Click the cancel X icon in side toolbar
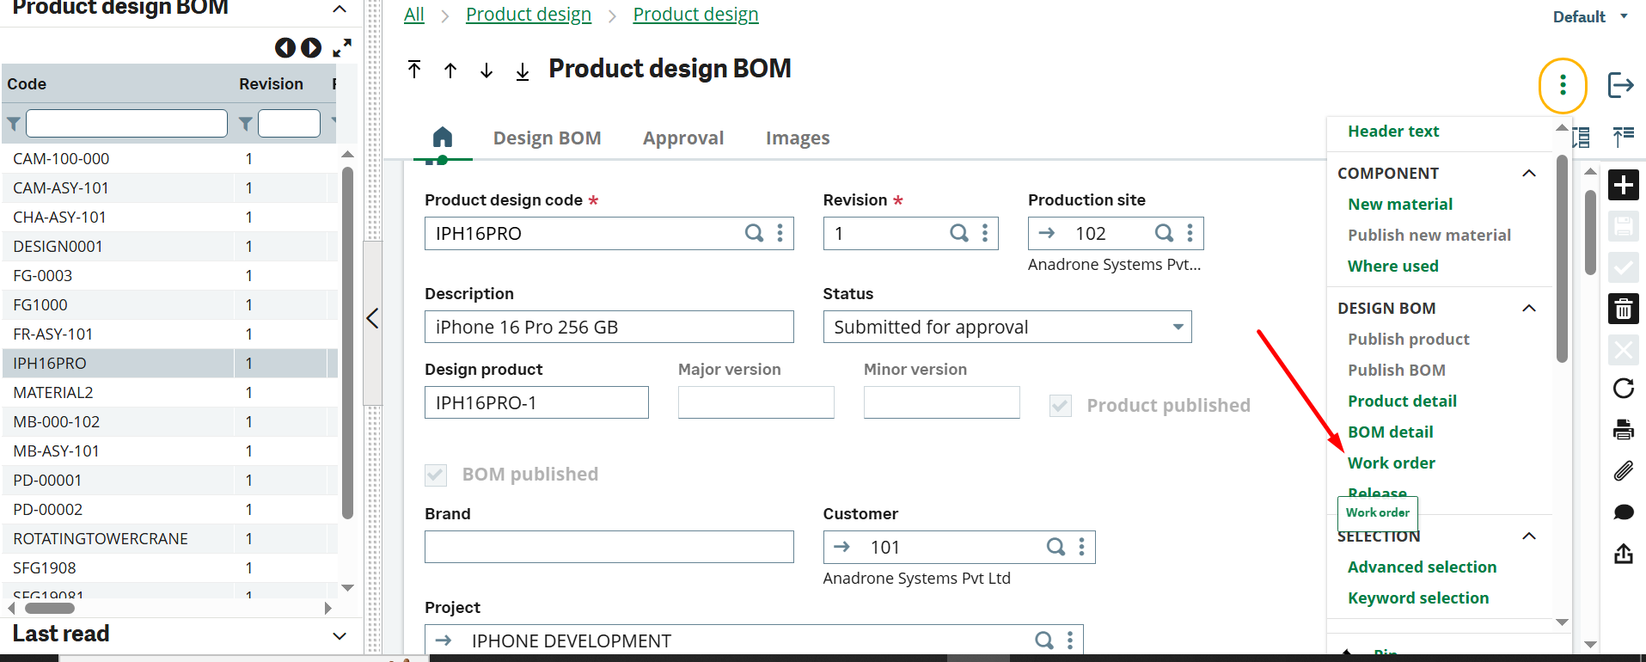 [1623, 350]
